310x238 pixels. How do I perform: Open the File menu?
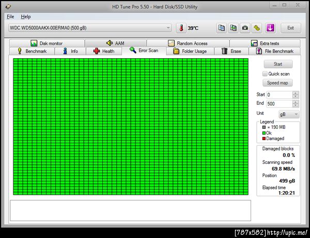10,17
